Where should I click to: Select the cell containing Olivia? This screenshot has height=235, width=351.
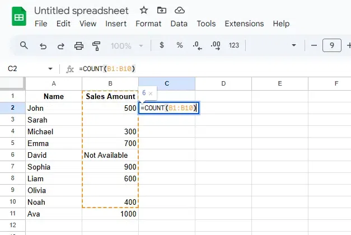[54, 190]
